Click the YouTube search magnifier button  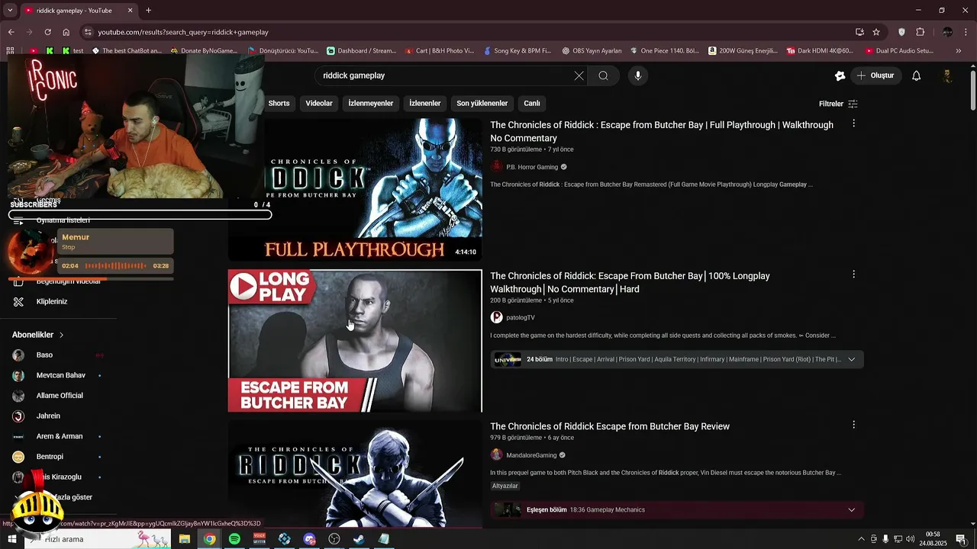point(603,75)
